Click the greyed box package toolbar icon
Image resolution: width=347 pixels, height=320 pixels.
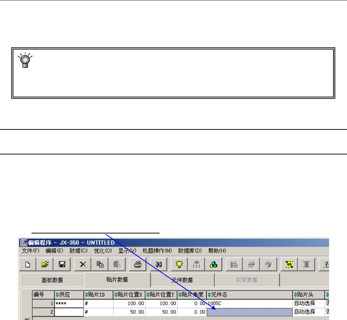click(268, 264)
